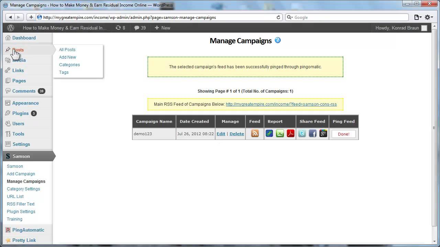Open Plugin Settings in Samson submenu
440x247 pixels.
[x=21, y=212]
